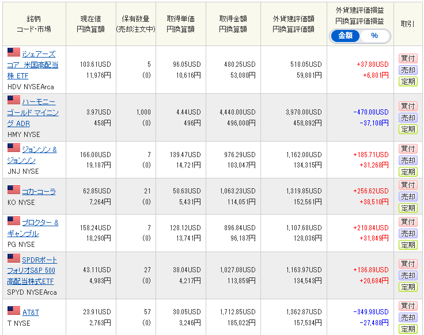This screenshot has width=424, height=335.
Task: Click 定期 button for HDV
Action: pos(408,81)
